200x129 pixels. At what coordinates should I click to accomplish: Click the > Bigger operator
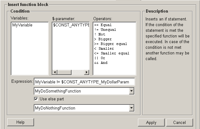[x=103, y=39]
